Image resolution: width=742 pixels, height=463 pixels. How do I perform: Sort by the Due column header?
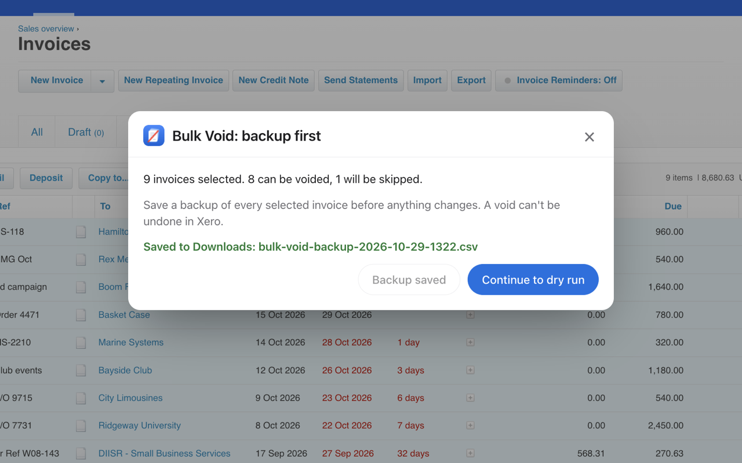tap(673, 206)
